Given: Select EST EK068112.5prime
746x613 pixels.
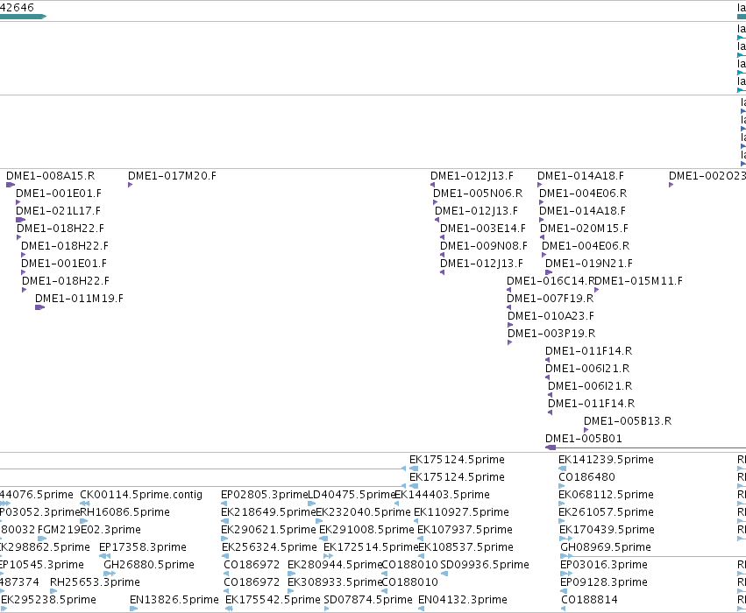Looking at the screenshot, I should (606, 495).
